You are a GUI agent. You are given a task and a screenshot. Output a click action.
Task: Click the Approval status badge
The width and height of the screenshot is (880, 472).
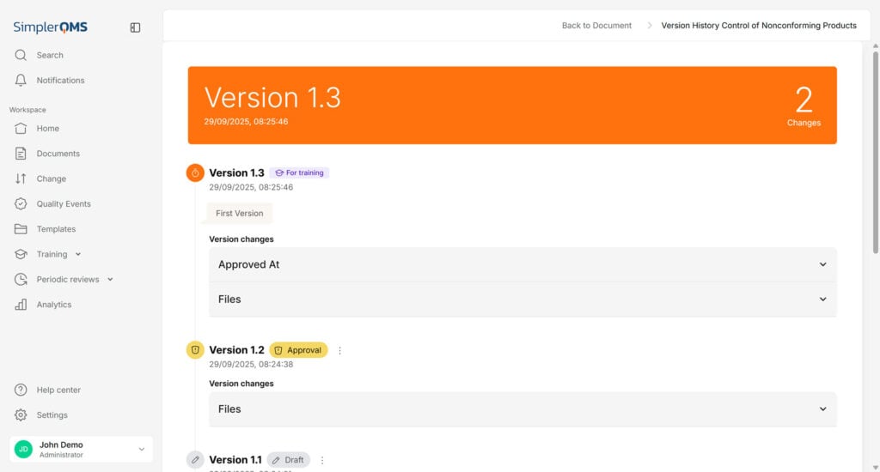(298, 350)
